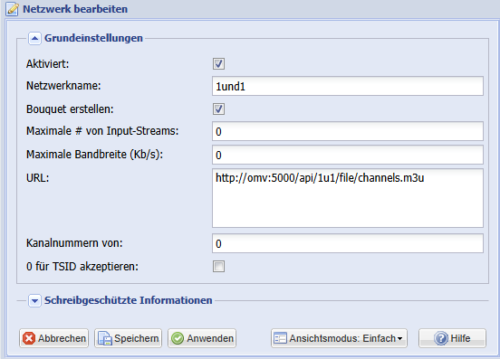Click the edit pencil icon beside Netzwerk bearbeiten
500x359 pixels.
coord(12,9)
